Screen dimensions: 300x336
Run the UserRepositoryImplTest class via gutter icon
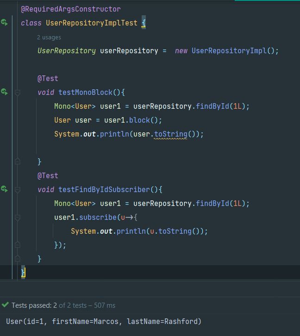pyautogui.click(x=4, y=22)
